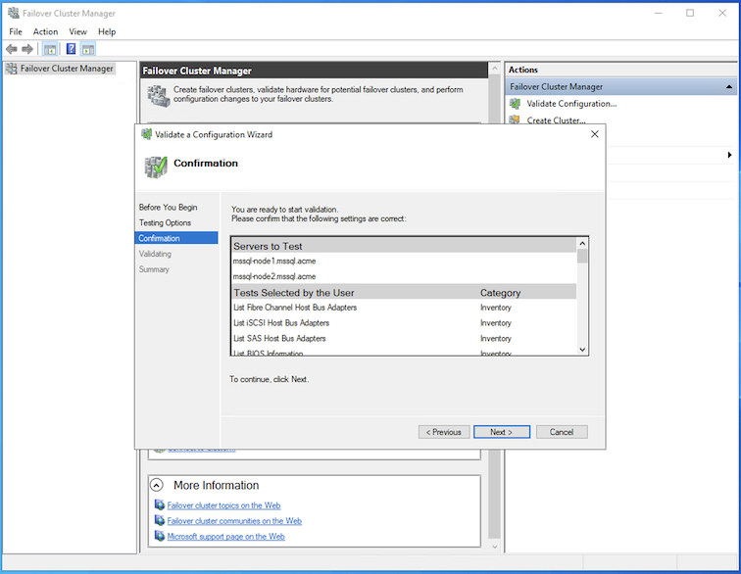
Task: Click the Back arrow toolbar icon
Action: [12, 49]
